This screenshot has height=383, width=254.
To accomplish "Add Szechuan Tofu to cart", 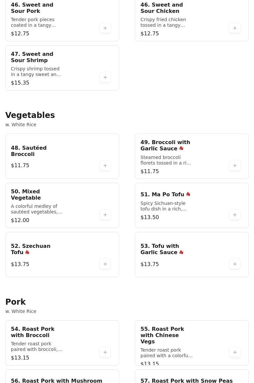I will point(105,264).
